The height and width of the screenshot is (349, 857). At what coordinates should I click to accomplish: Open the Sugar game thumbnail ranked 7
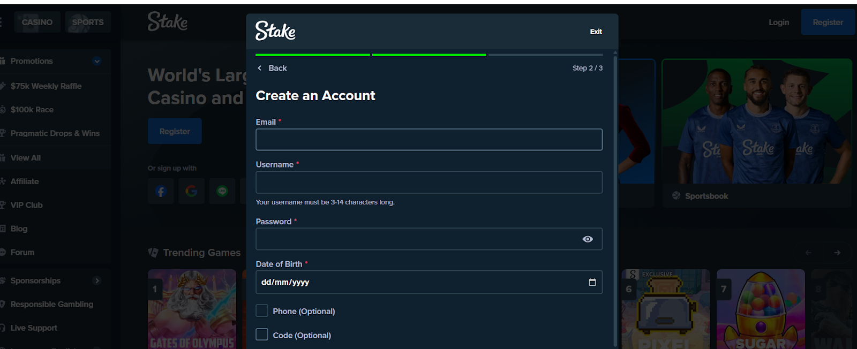click(x=761, y=309)
